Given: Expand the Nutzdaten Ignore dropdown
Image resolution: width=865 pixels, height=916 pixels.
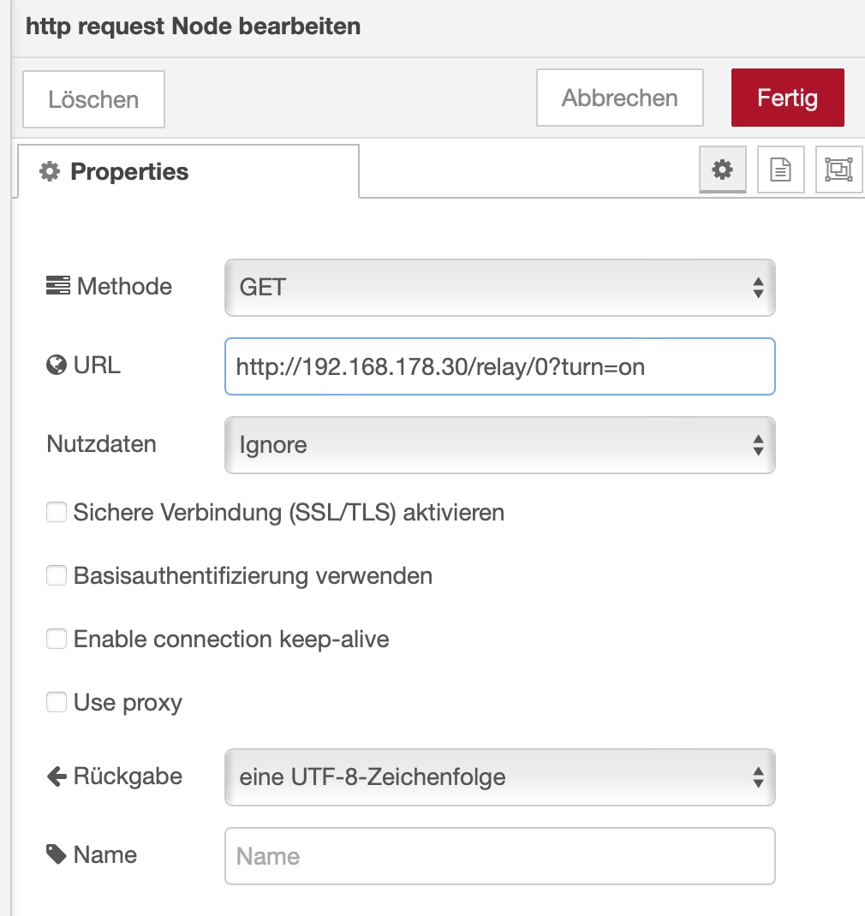Looking at the screenshot, I should point(499,445).
